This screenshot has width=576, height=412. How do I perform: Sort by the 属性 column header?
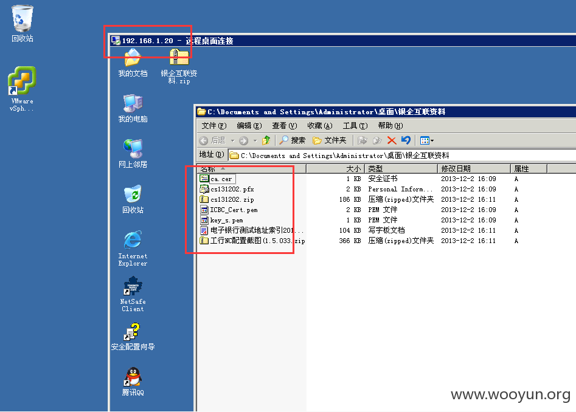(x=529, y=169)
